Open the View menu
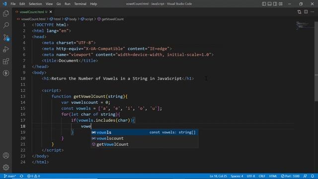This screenshot has height=179, width=318. (49, 3)
